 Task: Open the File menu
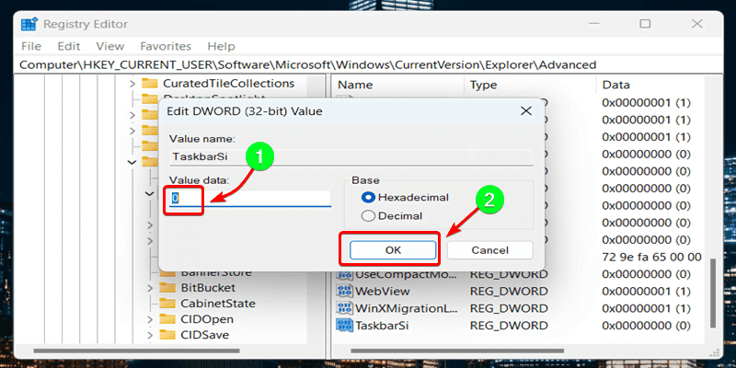click(x=31, y=47)
